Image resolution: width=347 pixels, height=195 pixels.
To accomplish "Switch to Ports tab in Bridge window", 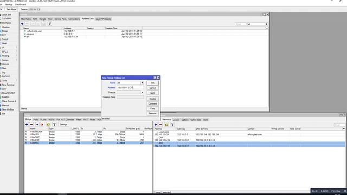I will 36,120.
